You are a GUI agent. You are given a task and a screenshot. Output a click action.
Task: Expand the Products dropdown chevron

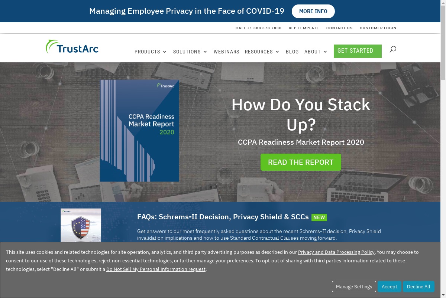pos(165,52)
